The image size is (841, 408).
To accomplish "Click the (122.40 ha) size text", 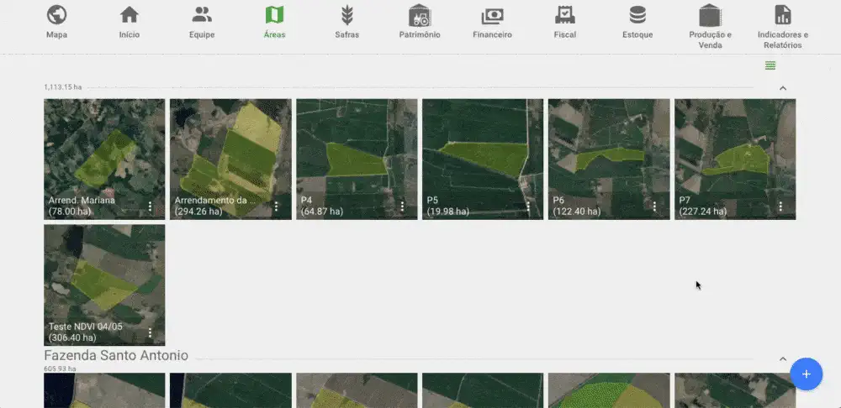I will (x=577, y=212).
